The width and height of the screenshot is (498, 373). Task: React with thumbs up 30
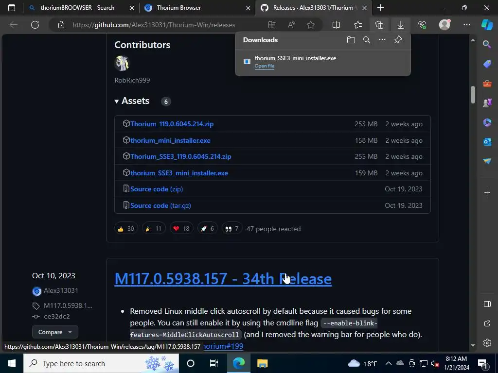pos(126,229)
